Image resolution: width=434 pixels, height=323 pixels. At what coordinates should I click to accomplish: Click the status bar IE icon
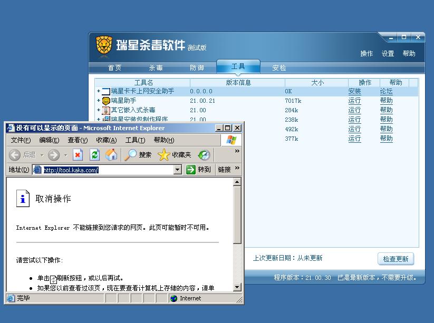tap(11, 298)
